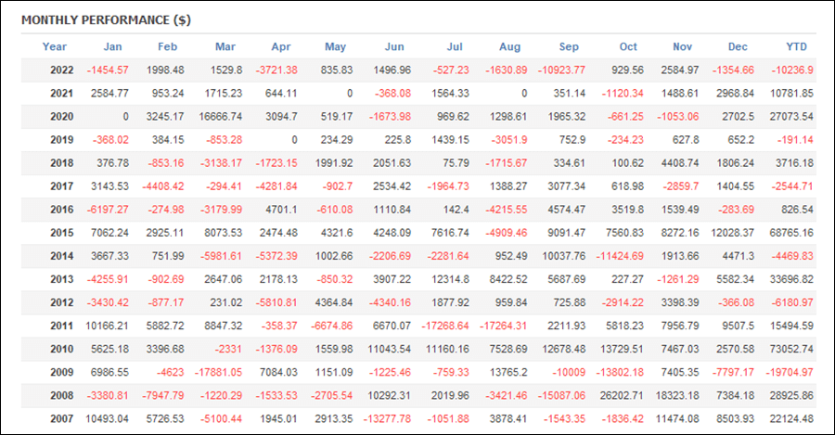The image size is (835, 435).
Task: Click the 2015 YTD total 68765.16
Action: click(x=790, y=232)
